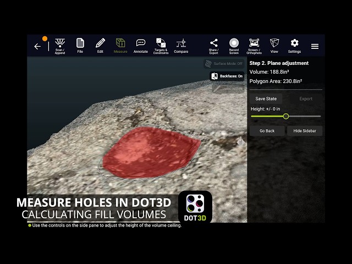
Task: Open the Compare tool
Action: click(x=181, y=46)
